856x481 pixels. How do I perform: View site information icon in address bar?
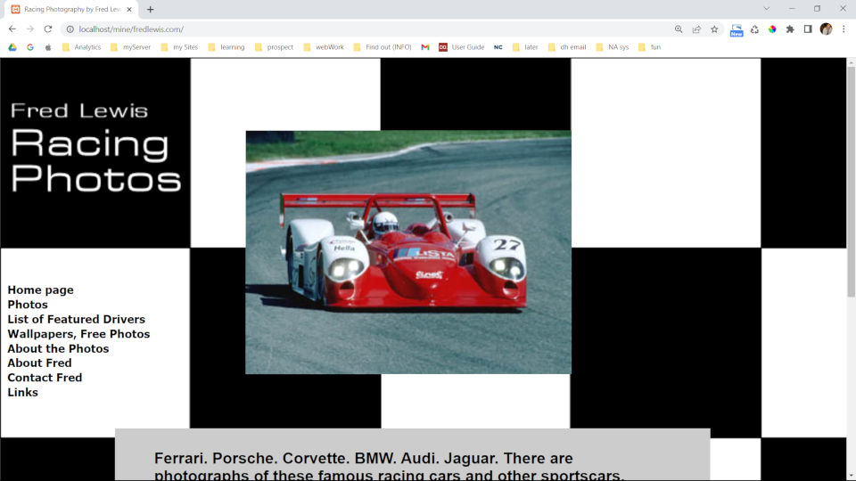point(70,29)
